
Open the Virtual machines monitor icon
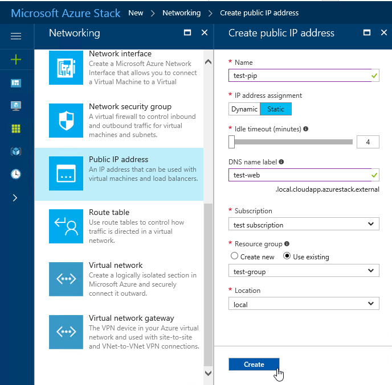[x=16, y=106]
